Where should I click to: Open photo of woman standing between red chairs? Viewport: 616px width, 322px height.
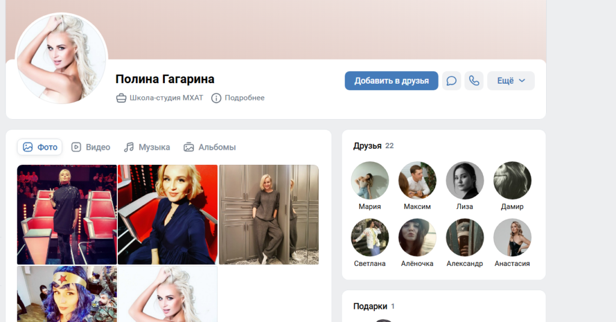tap(67, 215)
